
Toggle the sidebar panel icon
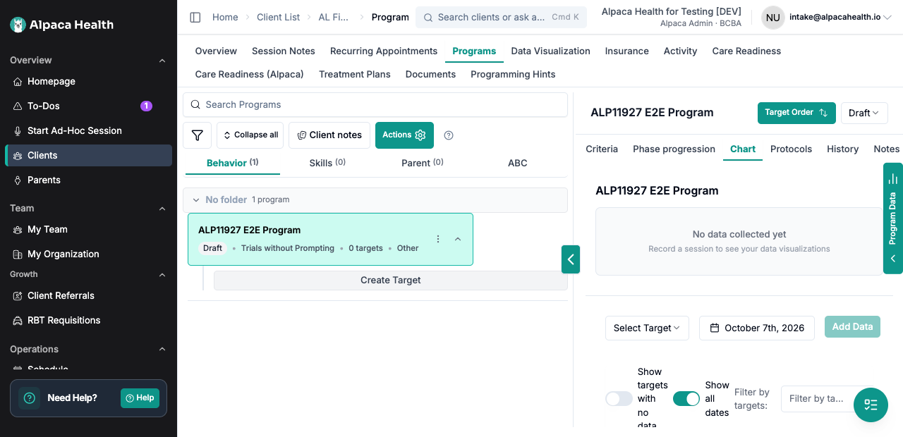(x=195, y=17)
